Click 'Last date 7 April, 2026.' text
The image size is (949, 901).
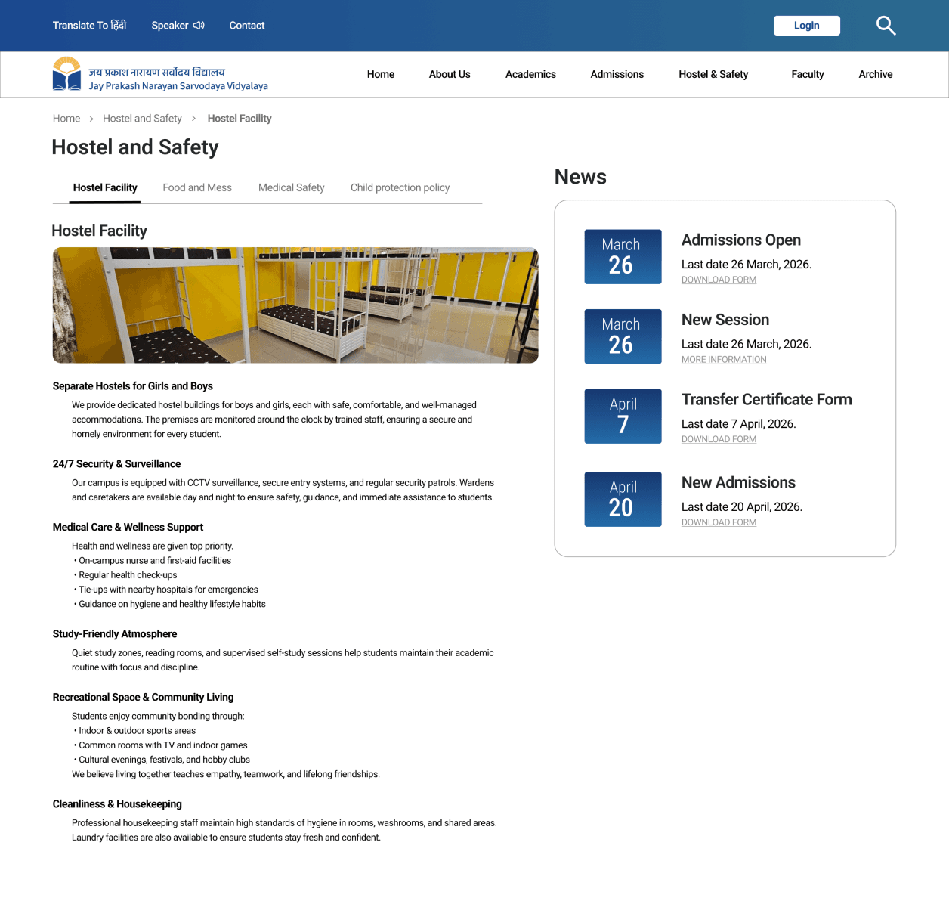point(738,424)
